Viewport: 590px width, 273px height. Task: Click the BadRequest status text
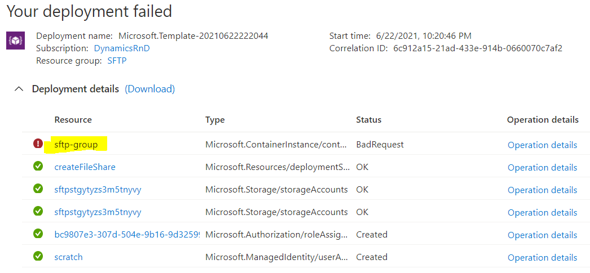380,145
